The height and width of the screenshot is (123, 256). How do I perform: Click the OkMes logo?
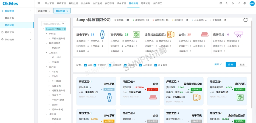10,4
